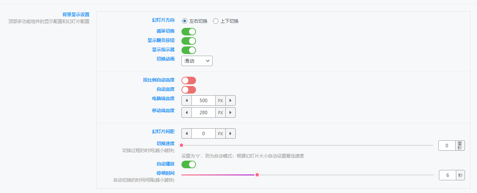Enable the 按比例自动高度 switch
This screenshot has width=477, height=193.
coord(189,81)
